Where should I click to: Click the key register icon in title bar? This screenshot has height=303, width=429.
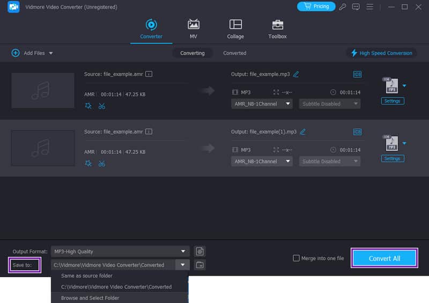click(343, 7)
